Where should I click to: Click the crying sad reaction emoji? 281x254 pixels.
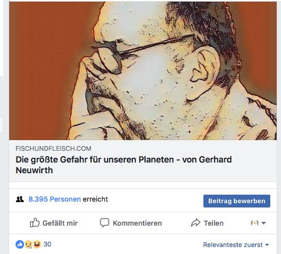click(28, 244)
